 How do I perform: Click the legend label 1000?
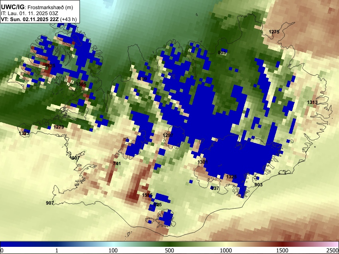(226, 250)
